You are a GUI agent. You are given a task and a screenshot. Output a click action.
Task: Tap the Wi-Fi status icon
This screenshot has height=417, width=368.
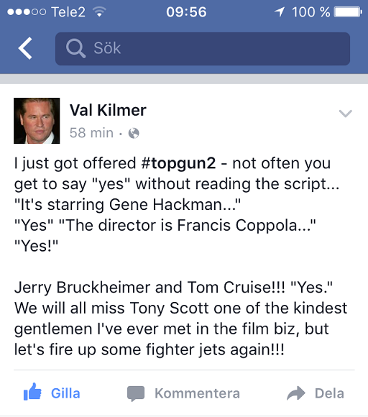click(x=99, y=12)
